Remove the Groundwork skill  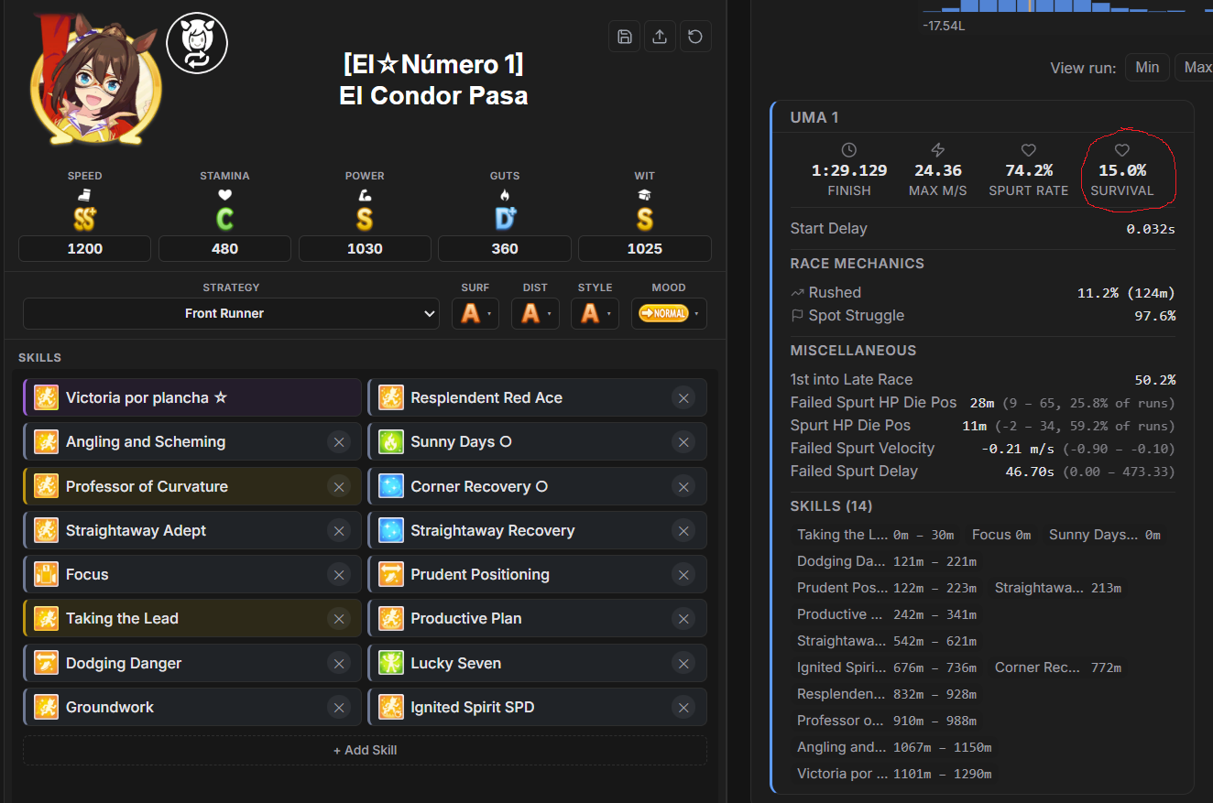[x=338, y=707]
